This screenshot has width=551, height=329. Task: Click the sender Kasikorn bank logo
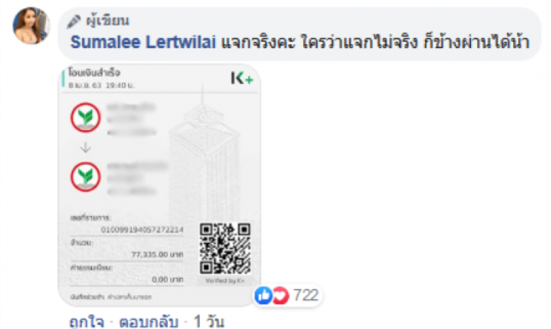(85, 117)
